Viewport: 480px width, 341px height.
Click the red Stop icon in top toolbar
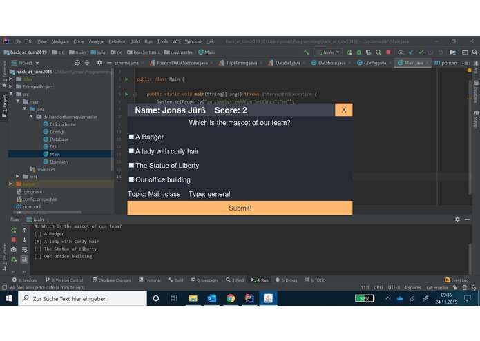388,52
